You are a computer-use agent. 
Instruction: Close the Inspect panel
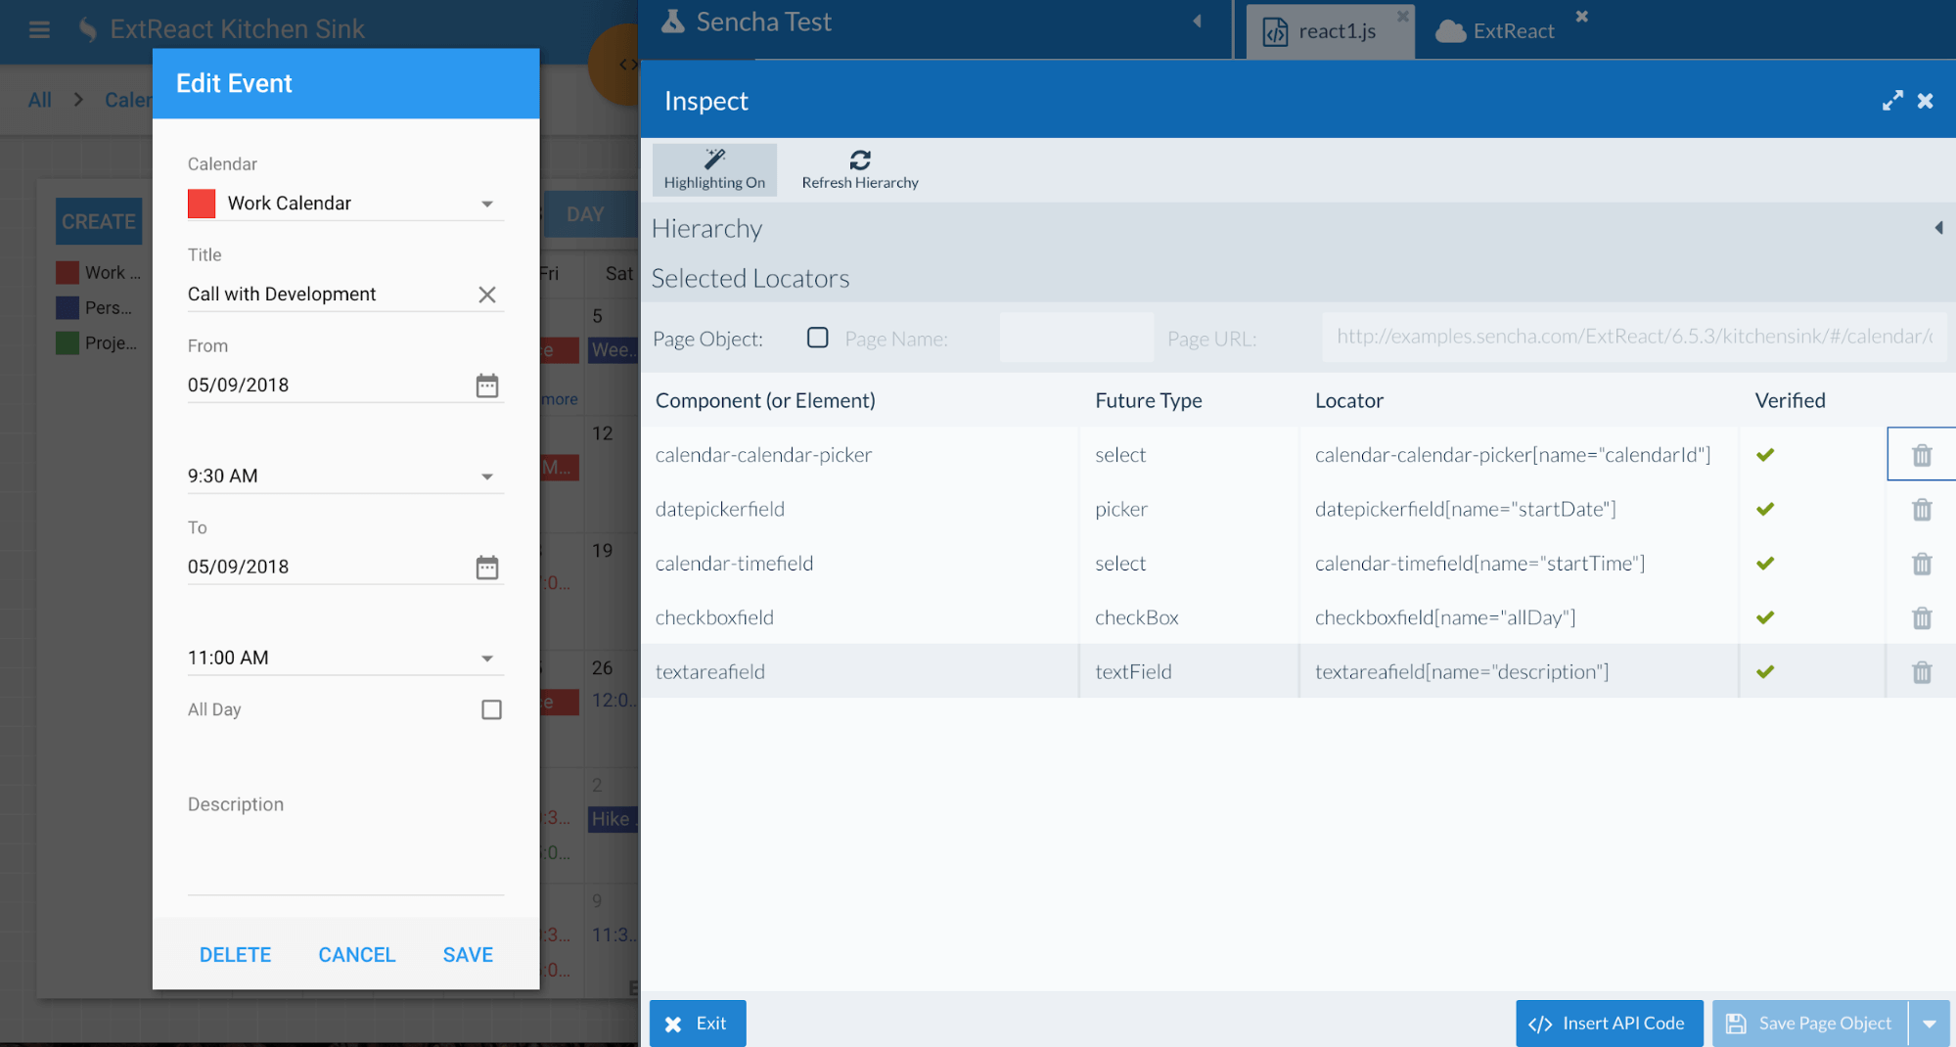[1925, 101]
